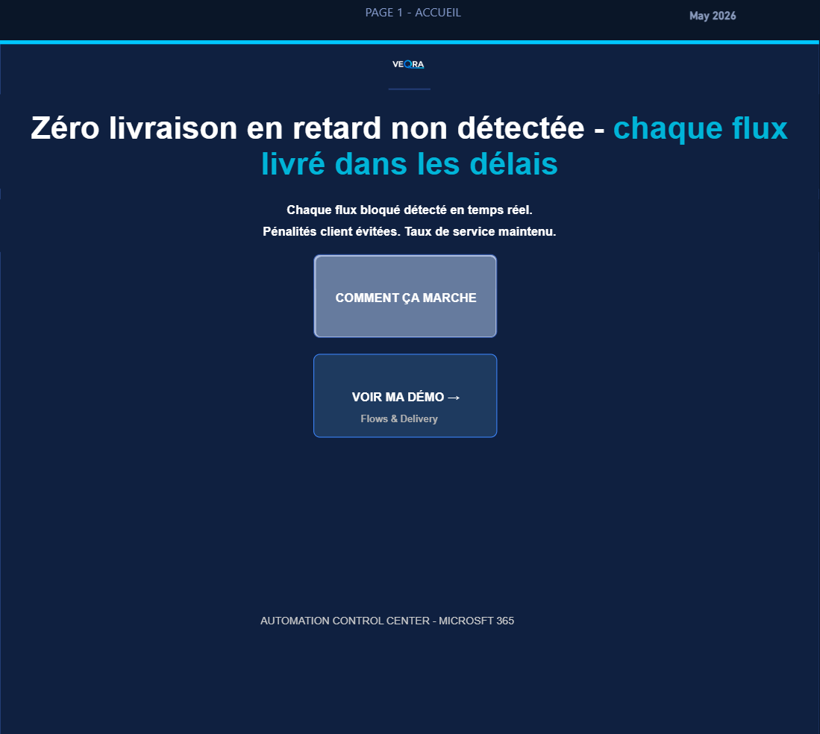Select the PAGE 1 - ACCUEIL header label
Image resolution: width=820 pixels, height=734 pixels.
tap(413, 13)
